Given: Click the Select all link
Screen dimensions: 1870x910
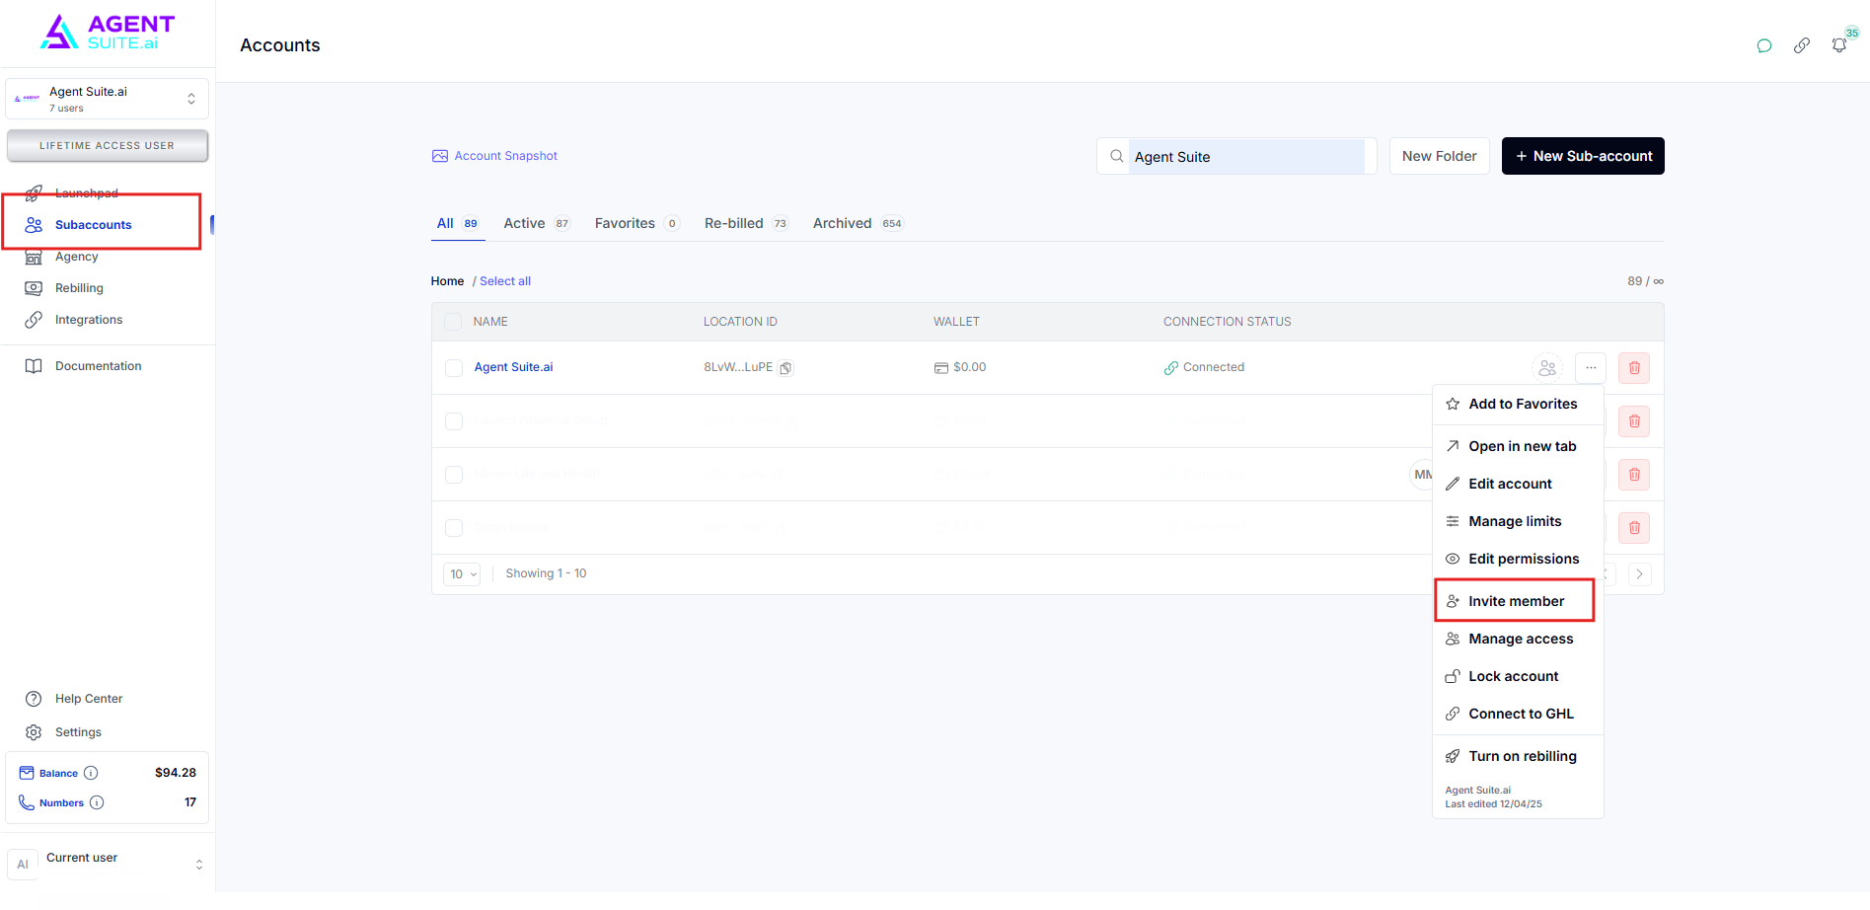Looking at the screenshot, I should (505, 281).
